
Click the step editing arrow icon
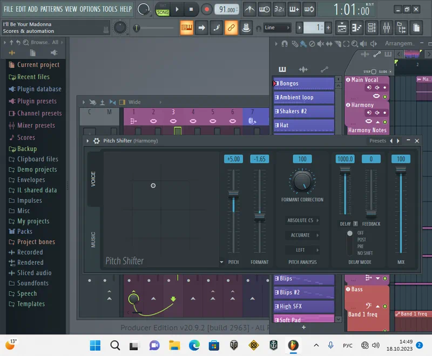tap(201, 28)
